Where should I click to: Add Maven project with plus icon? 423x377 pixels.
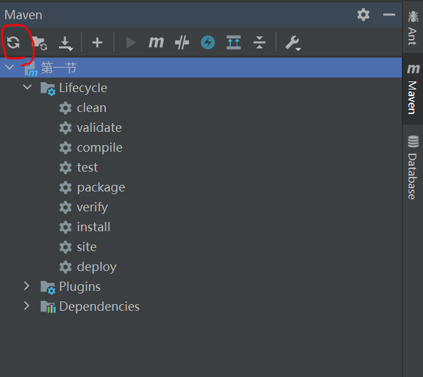pos(97,42)
